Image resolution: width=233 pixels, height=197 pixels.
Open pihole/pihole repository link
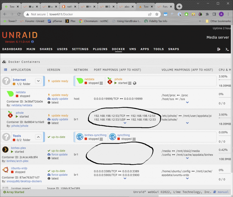point(20,126)
